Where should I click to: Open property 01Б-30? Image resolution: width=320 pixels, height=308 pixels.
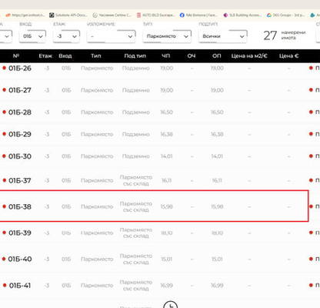(20, 156)
